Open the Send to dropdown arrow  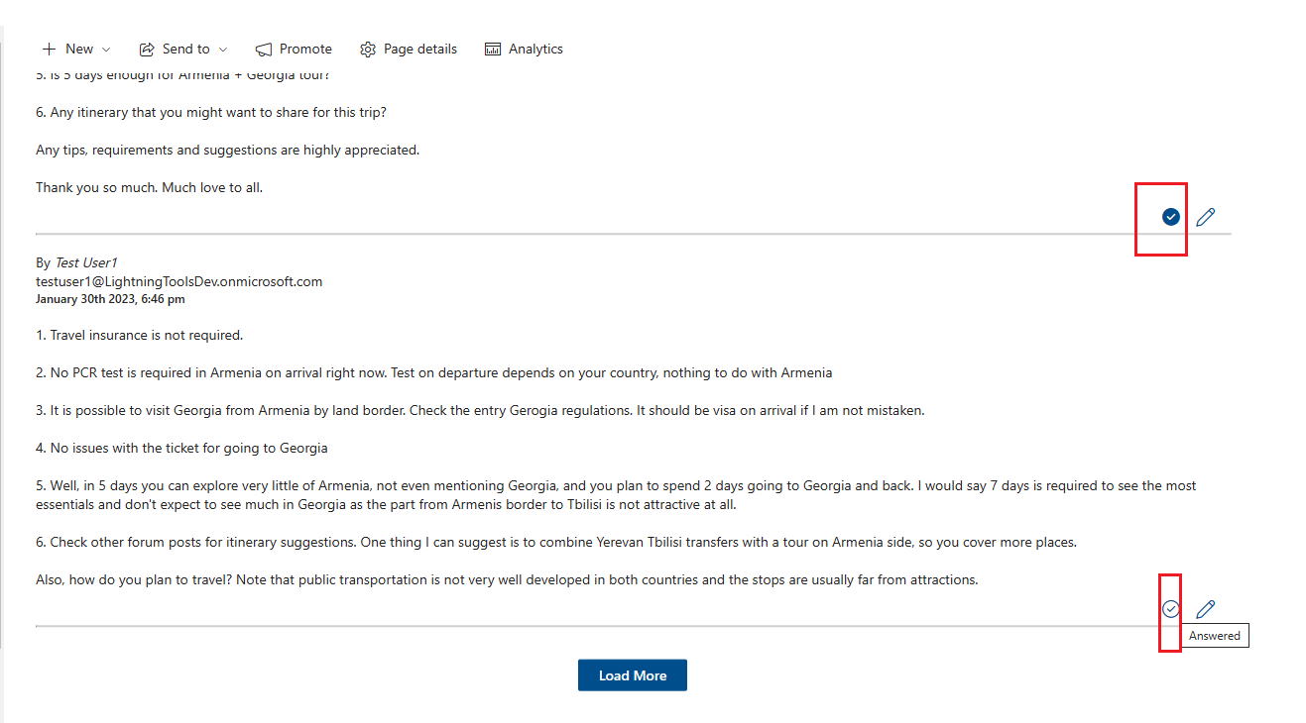(223, 50)
